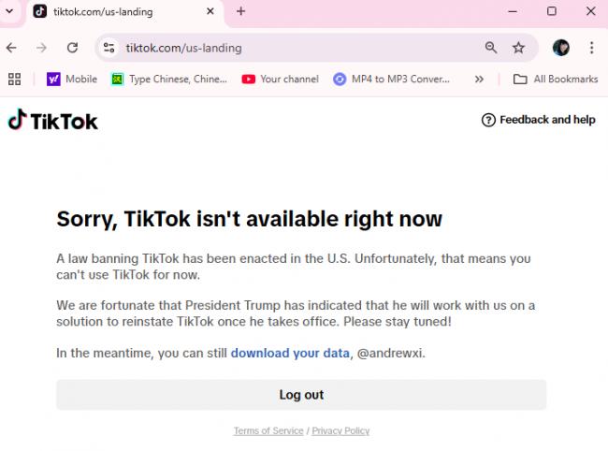Screen dimensions: 608x451
Task: Open the download your data link
Action: [290, 353]
